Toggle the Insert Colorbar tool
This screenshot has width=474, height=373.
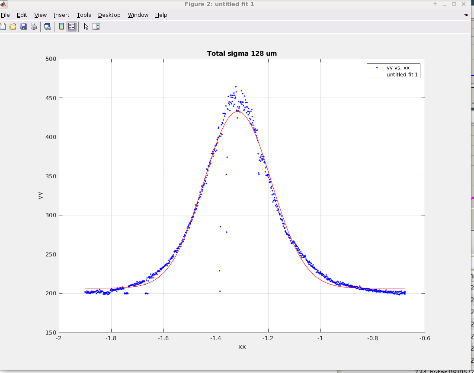click(61, 27)
